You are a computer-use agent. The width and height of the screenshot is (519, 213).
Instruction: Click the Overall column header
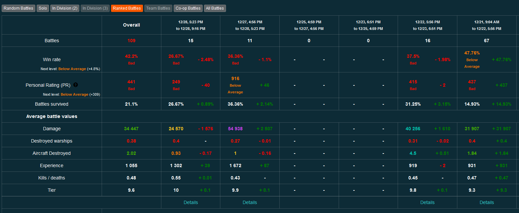click(131, 25)
